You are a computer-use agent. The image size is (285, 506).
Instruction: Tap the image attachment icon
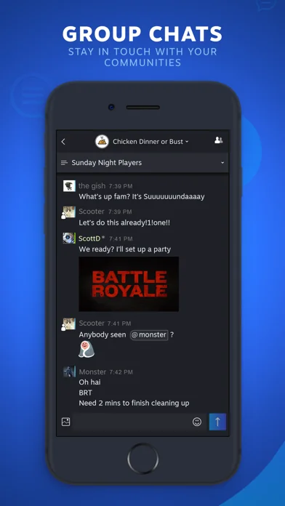[66, 422]
